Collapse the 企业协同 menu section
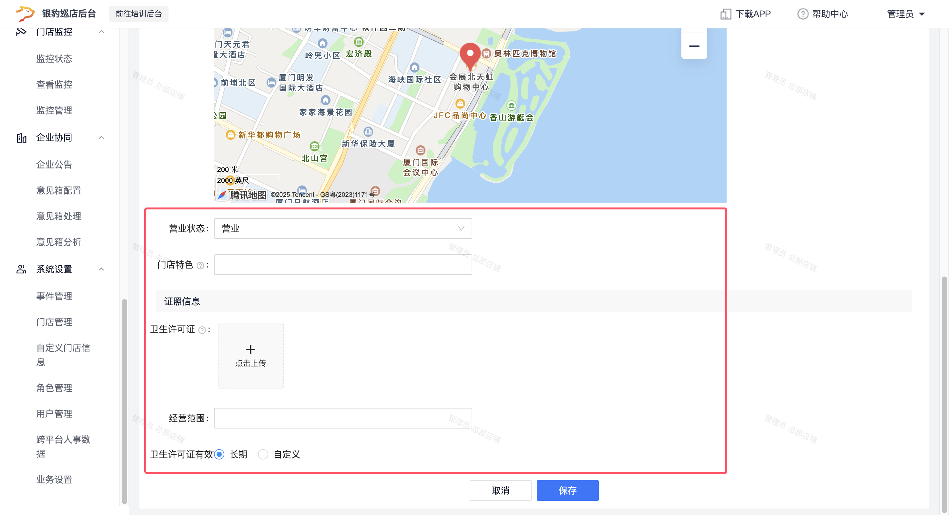 pyautogui.click(x=101, y=138)
